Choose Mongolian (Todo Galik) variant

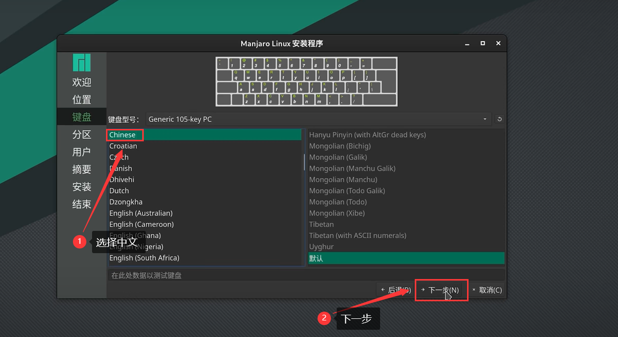tap(406, 191)
